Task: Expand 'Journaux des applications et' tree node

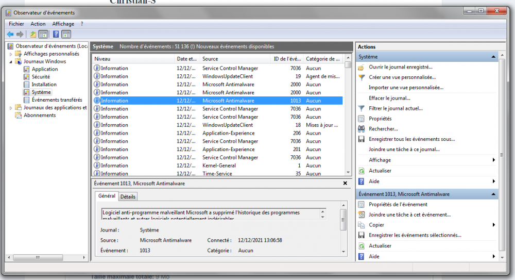Action: coord(11,108)
